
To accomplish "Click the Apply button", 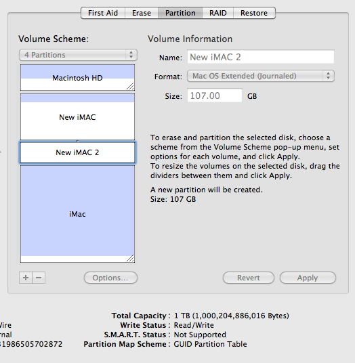I will pyautogui.click(x=308, y=278).
